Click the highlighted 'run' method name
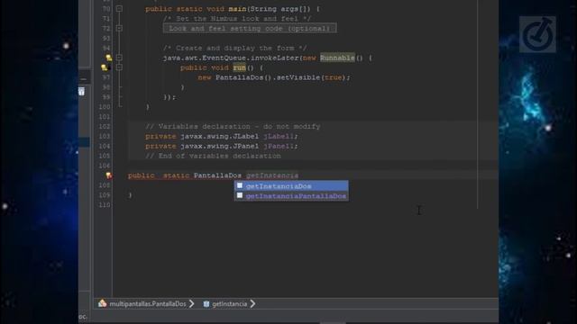Image resolution: width=577 pixels, height=324 pixels. pos(239,67)
